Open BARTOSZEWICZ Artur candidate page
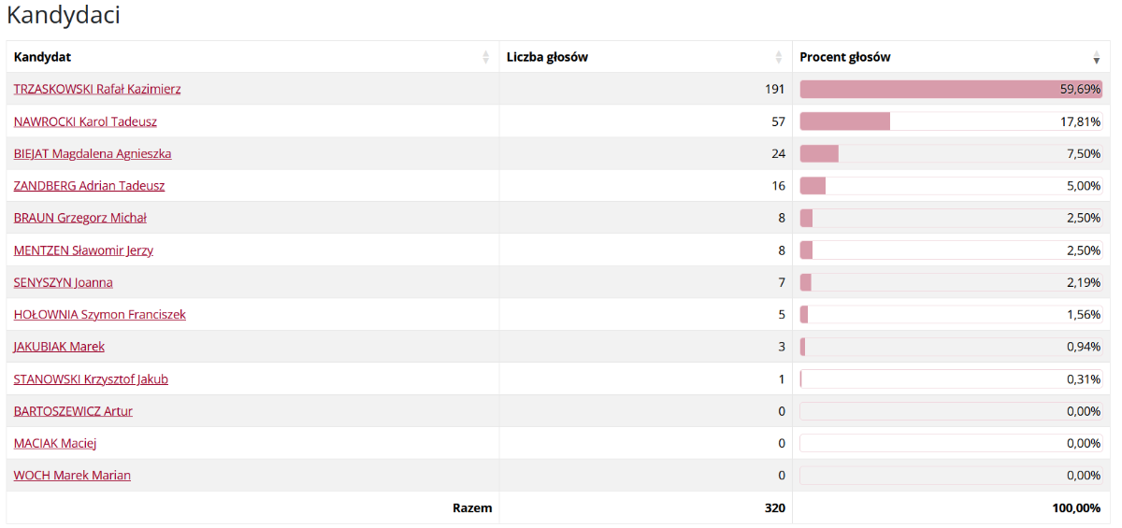This screenshot has height=528, width=1122. (x=73, y=411)
